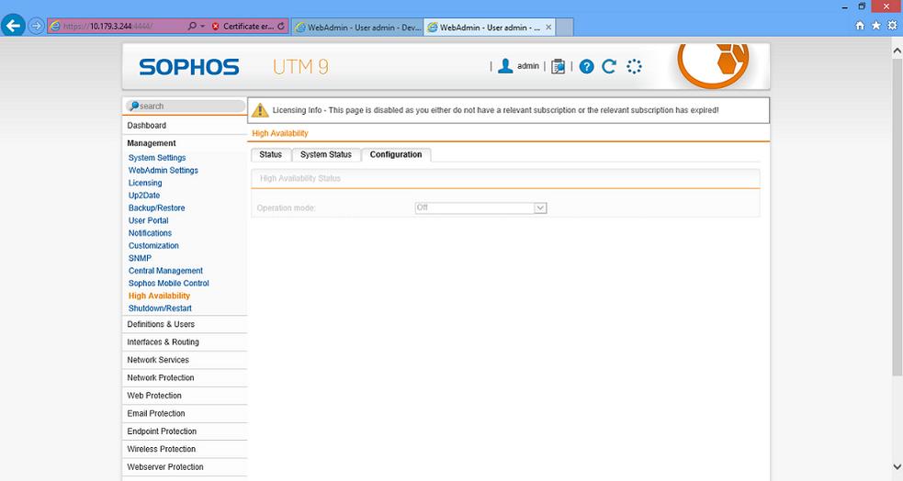Click the address bar refresh icon

tap(281, 26)
